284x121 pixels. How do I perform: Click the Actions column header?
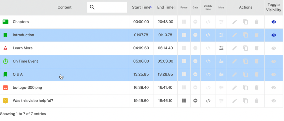pos(246,8)
